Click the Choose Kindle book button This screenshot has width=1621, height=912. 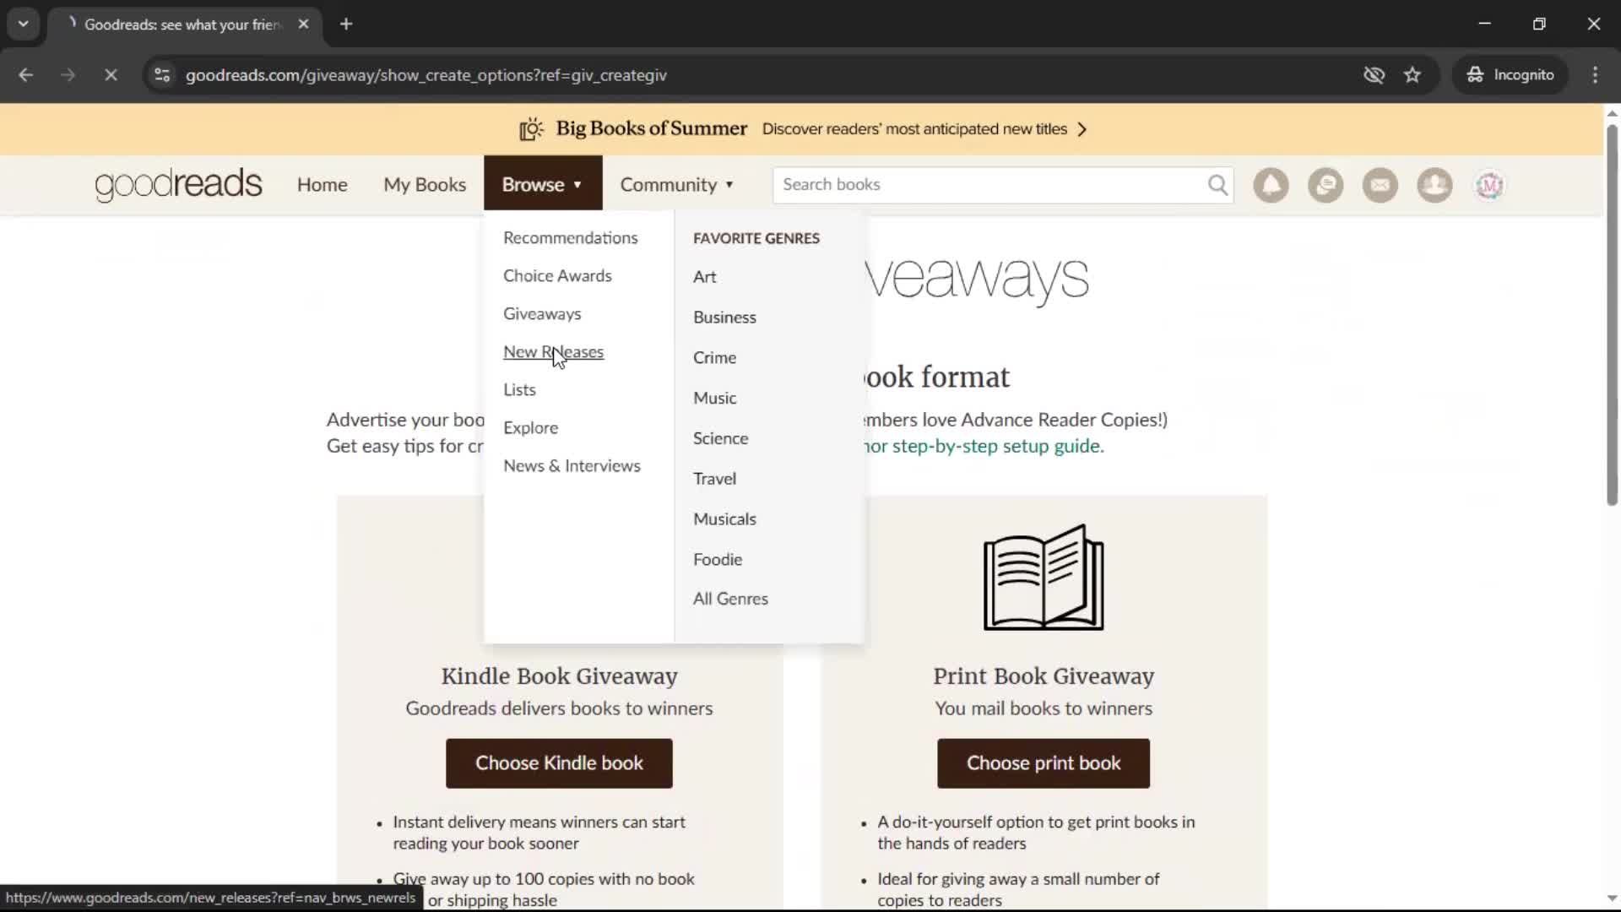tap(559, 763)
